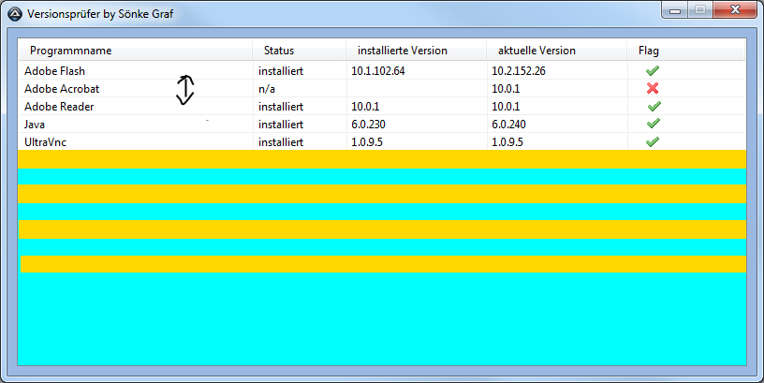Click the green checkmark flag for Adobe Flash

click(653, 70)
